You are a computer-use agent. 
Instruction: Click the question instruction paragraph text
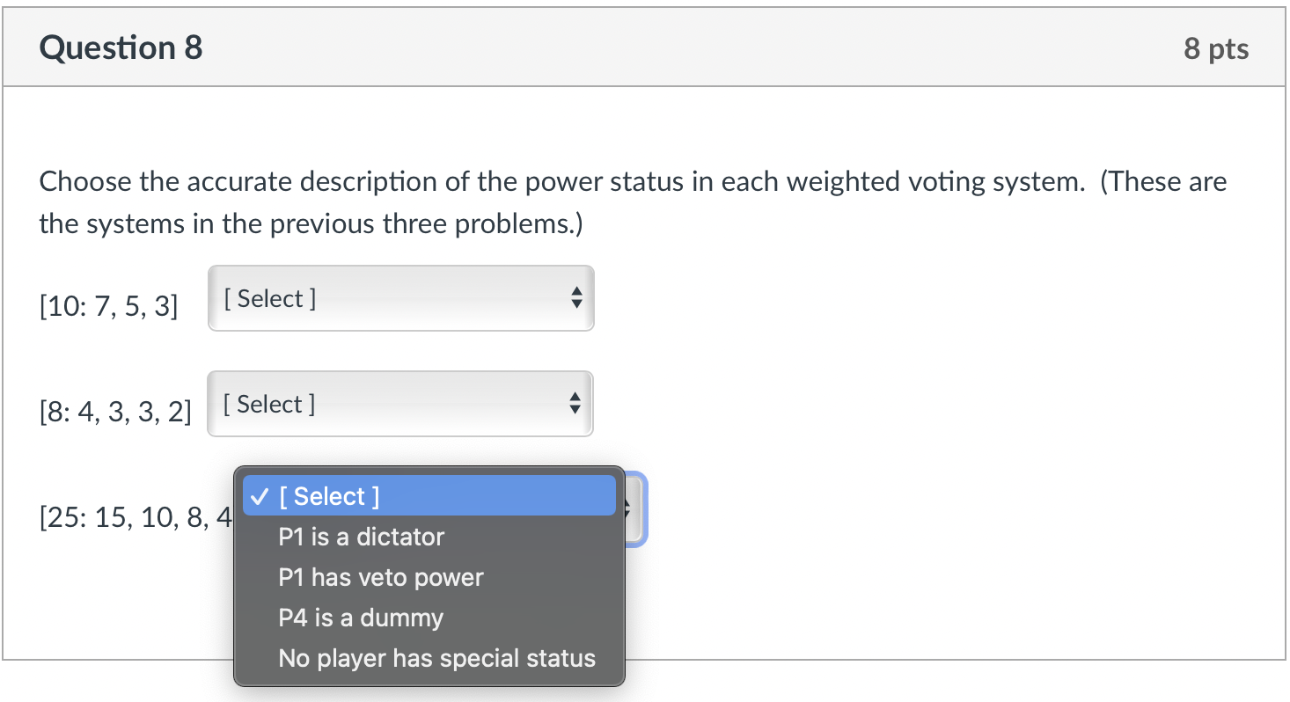tap(616, 201)
